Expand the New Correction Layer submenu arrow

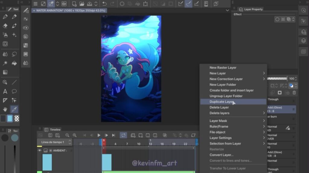point(264,79)
